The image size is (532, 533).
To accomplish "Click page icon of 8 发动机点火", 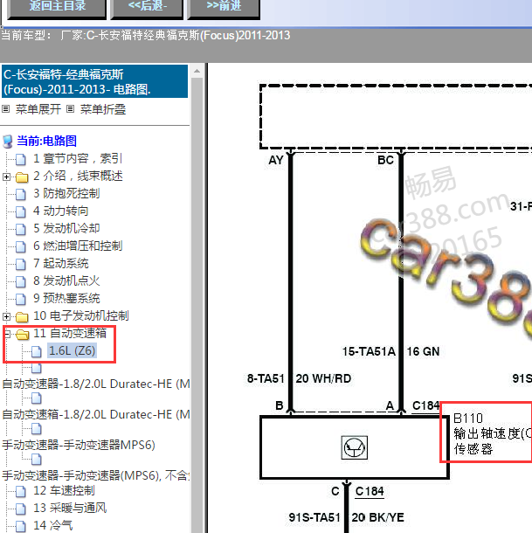I will [21, 281].
